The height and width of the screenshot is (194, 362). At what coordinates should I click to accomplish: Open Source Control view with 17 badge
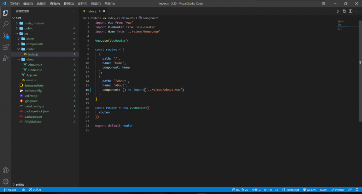coord(6,35)
